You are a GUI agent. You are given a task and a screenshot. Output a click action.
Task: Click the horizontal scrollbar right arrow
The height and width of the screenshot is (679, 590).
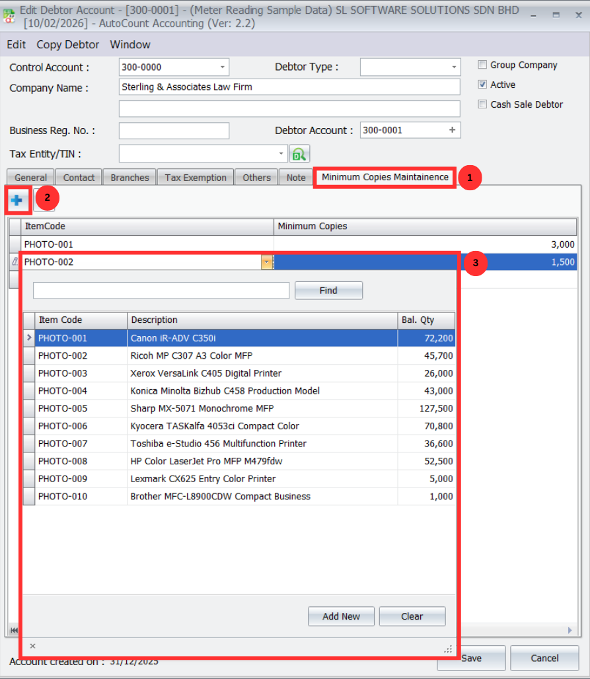pos(570,631)
